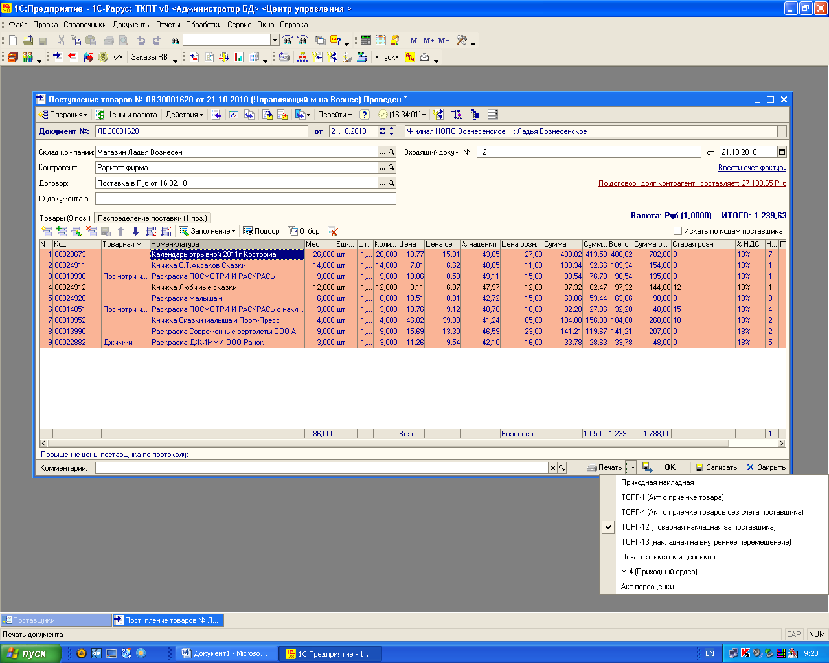This screenshot has height=663, width=829.
Task: Select Приходная накладная print option
Action: 657,482
